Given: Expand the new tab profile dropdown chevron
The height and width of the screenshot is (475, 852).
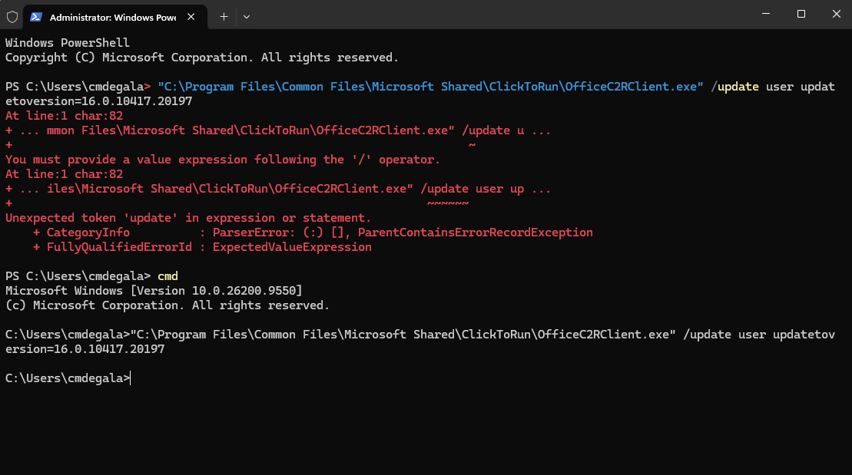Looking at the screenshot, I should tap(246, 17).
